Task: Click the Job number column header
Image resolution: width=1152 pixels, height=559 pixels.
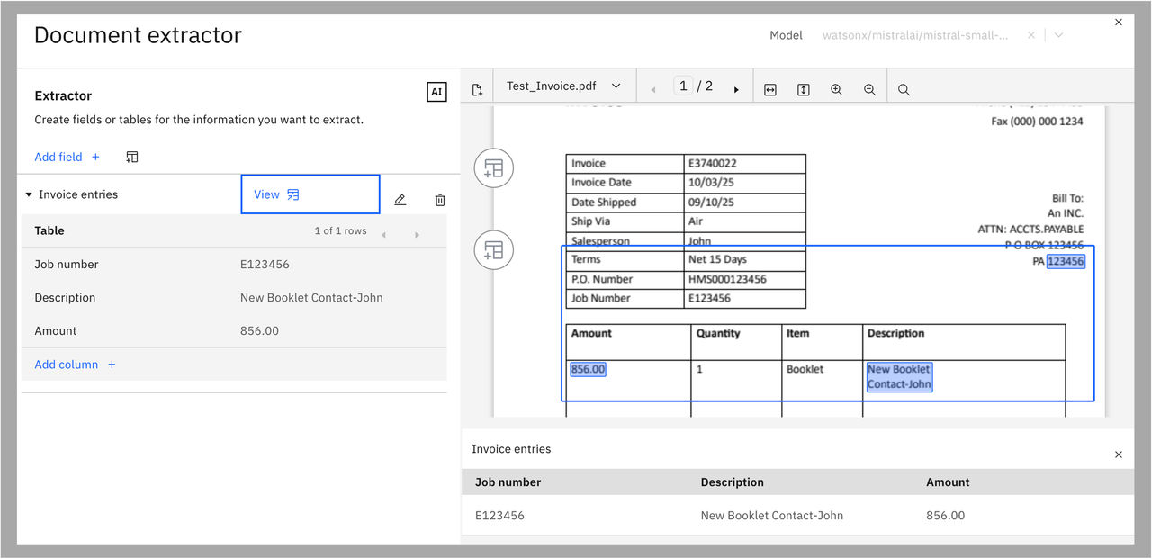Action: 508,482
